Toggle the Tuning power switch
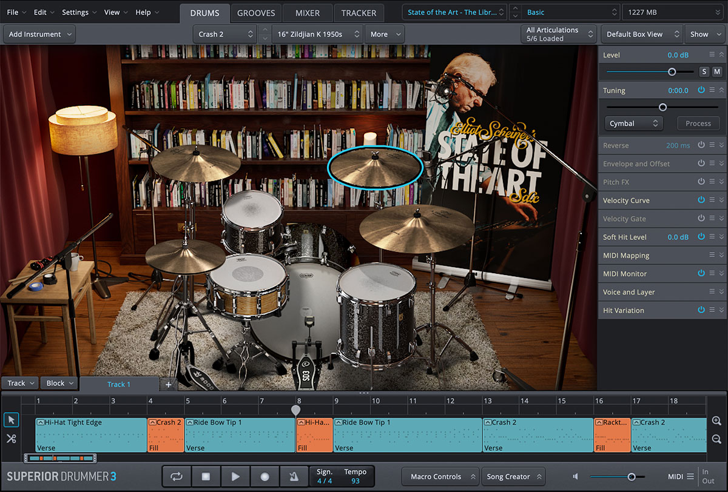The image size is (728, 492). pyautogui.click(x=701, y=90)
